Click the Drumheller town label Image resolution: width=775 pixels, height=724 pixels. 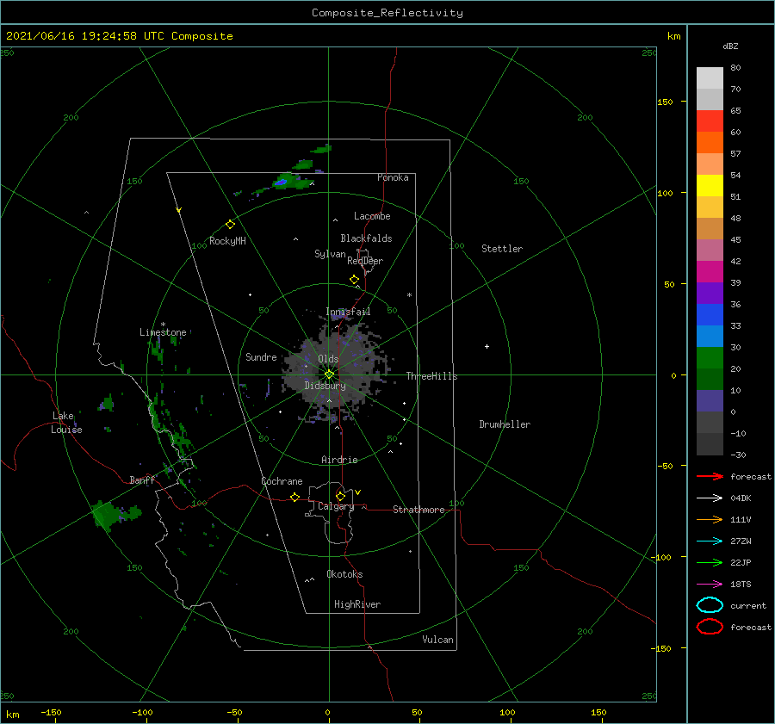coord(504,424)
